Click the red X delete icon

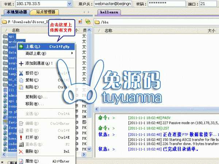[x=21, y=151]
